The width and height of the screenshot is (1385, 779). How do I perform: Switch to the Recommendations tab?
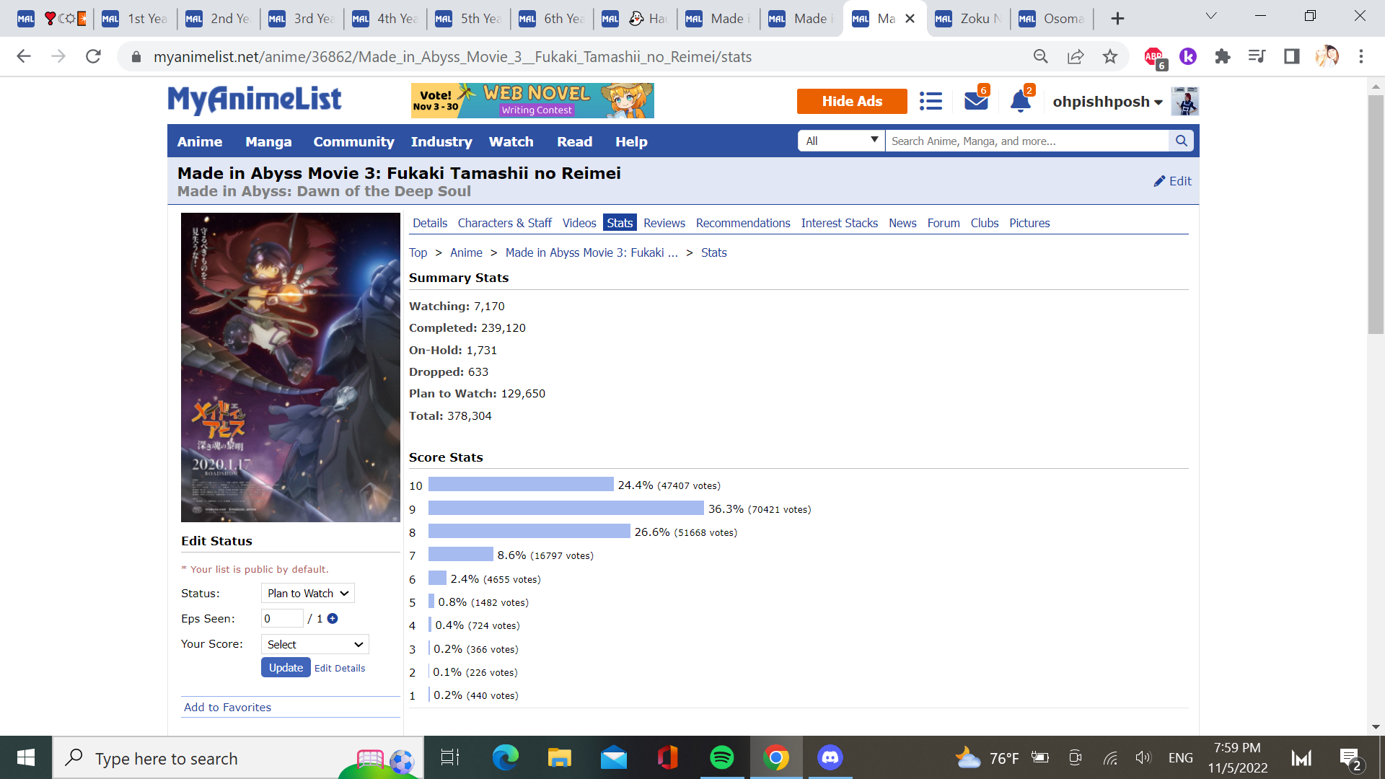[x=743, y=223]
